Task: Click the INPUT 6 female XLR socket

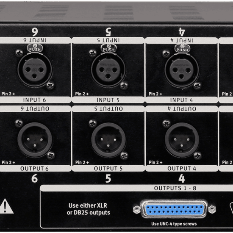Action: (35, 70)
